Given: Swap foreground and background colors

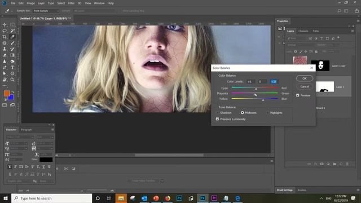Looking at the screenshot, I should click(x=12, y=91).
